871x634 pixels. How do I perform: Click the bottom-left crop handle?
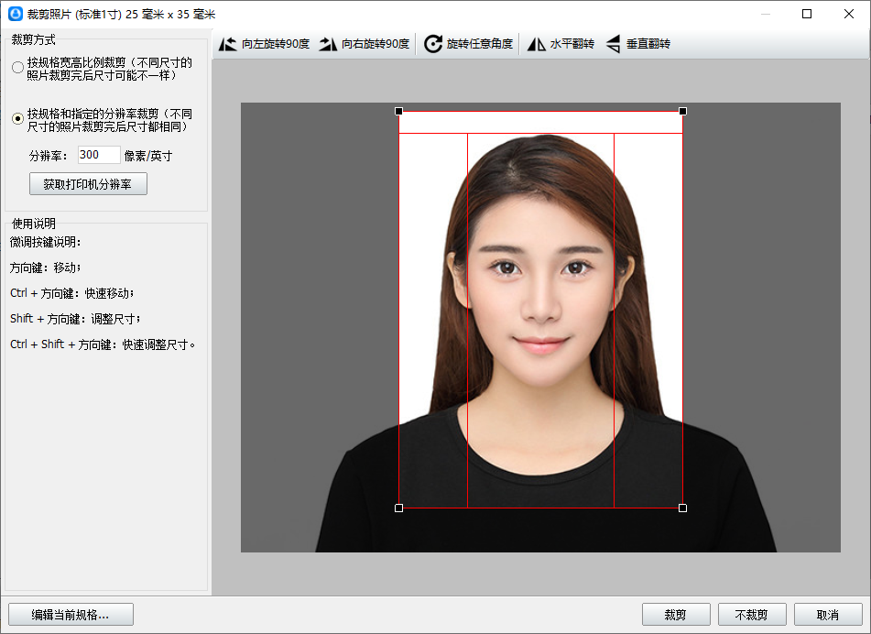398,508
